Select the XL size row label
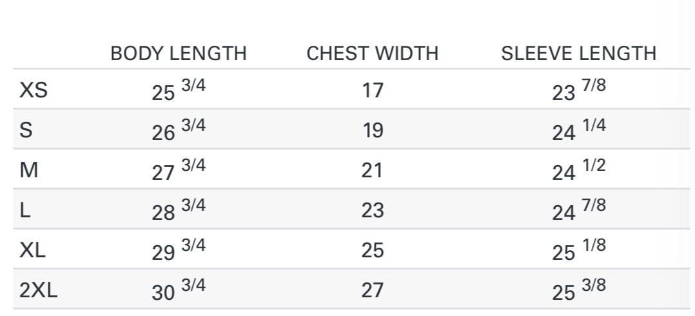This screenshot has width=695, height=316. 33,250
